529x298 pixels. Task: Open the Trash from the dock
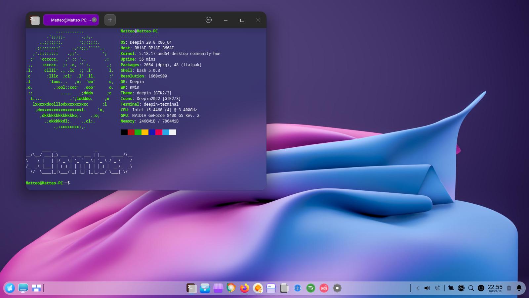click(509, 288)
